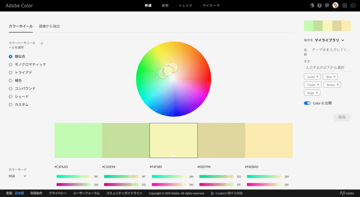Click the タグ input field
Viewport: 360px width, 197px height.
[x=328, y=68]
